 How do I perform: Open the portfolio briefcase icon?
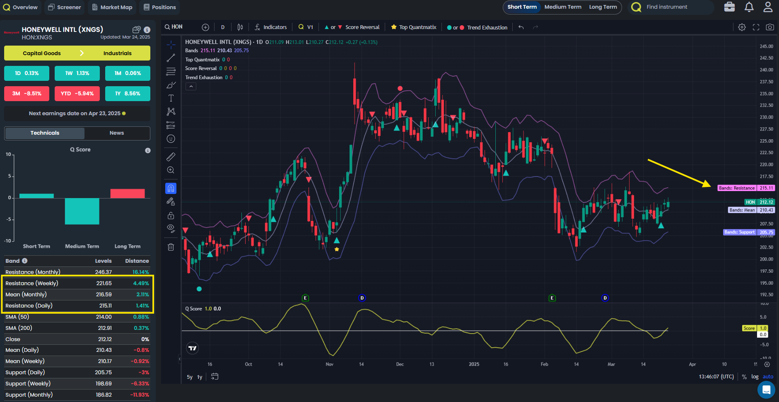coord(730,7)
